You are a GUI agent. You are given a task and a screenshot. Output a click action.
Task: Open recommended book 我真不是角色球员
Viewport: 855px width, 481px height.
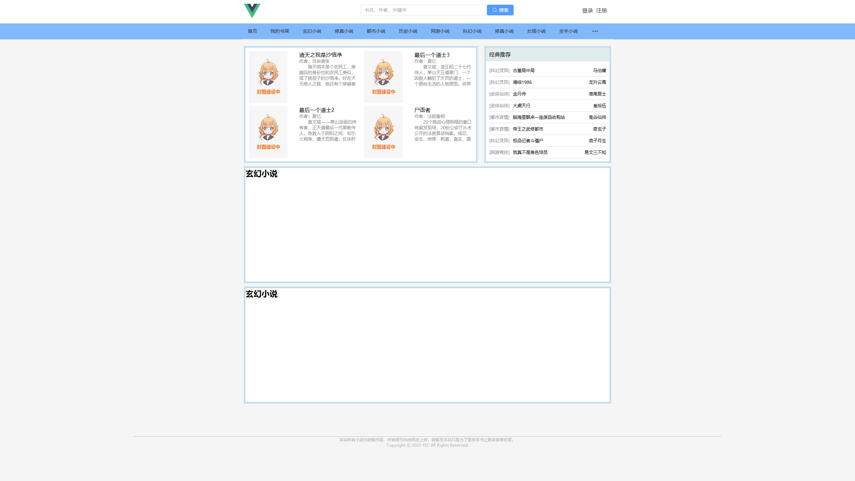pos(530,152)
